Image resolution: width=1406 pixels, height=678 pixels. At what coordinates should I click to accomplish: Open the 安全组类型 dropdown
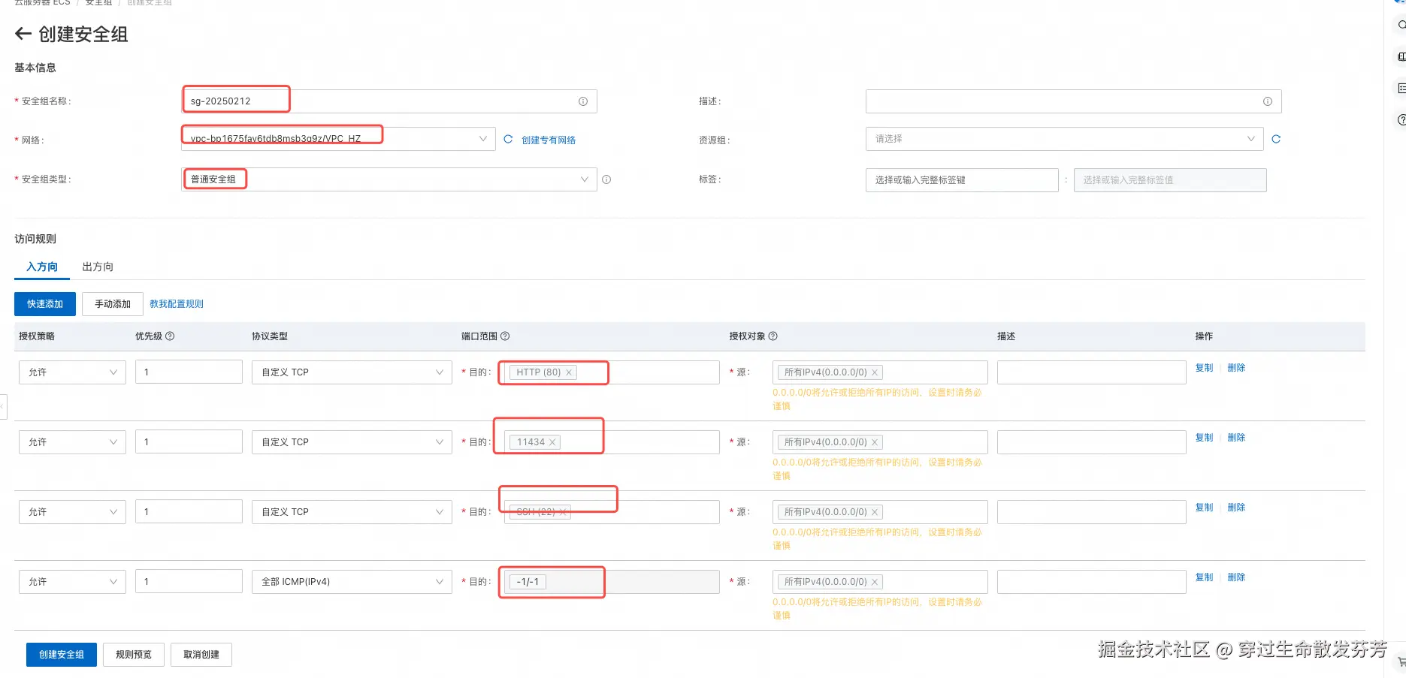click(389, 179)
